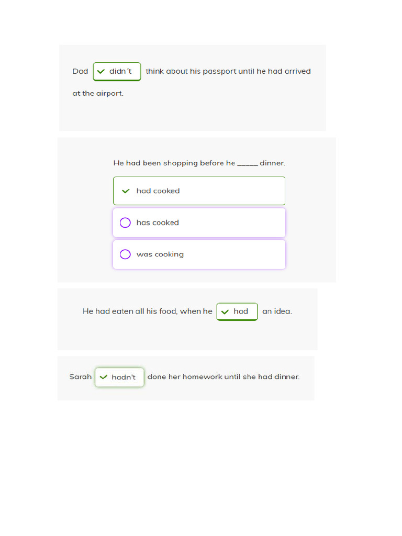The width and height of the screenshot is (402, 536).
Task: Click the green checkmark on "had cooked"
Action: (125, 191)
